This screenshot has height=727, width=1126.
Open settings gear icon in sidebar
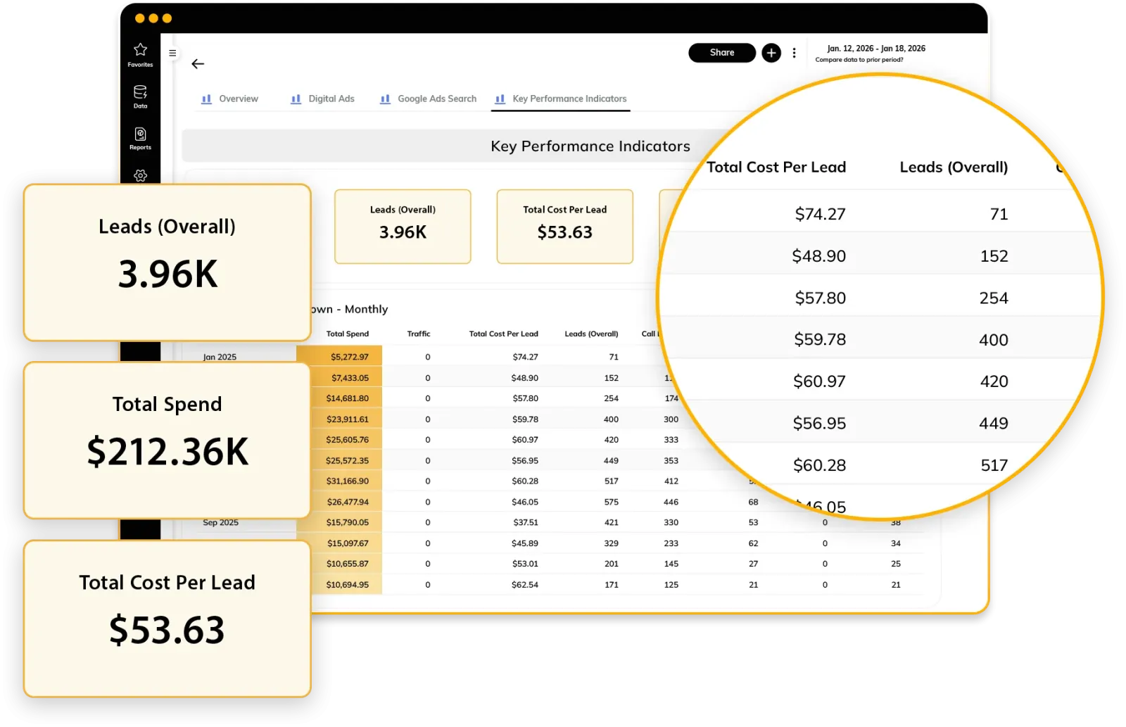point(140,175)
